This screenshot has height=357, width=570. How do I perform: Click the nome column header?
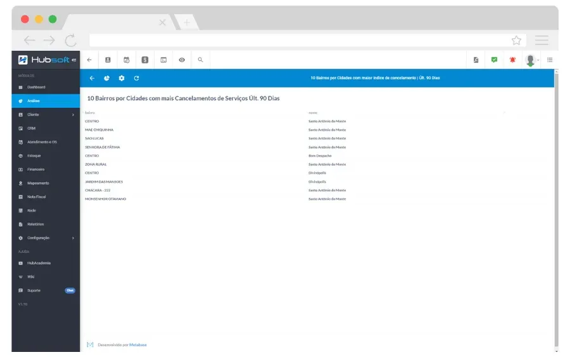click(x=313, y=113)
